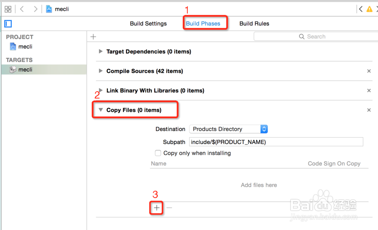378x230 pixels.
Task: Delete the Compile Sources phase
Action: click(369, 71)
